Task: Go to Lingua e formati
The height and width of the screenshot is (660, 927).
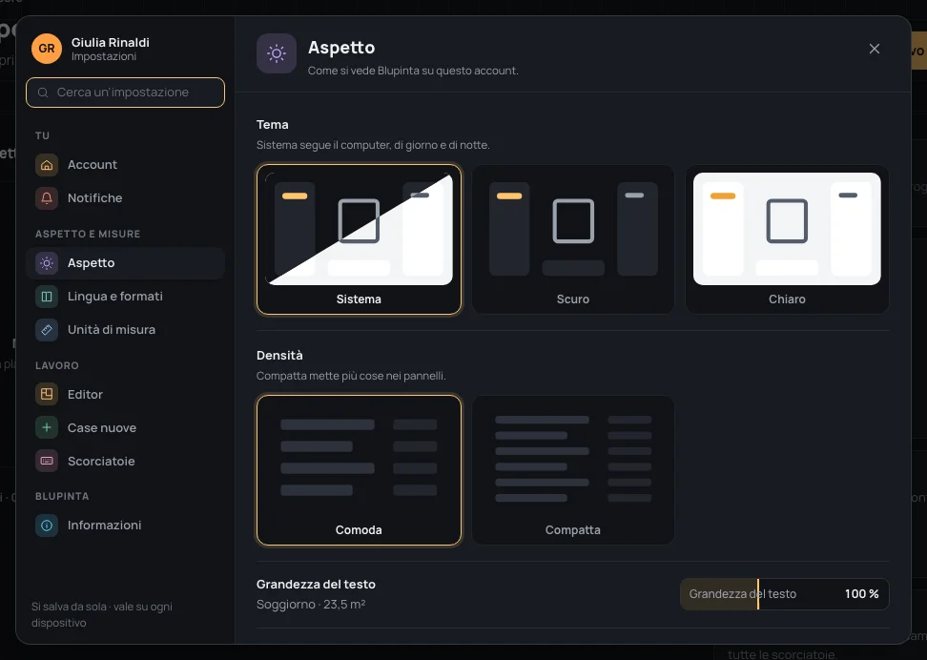Action: tap(125, 297)
